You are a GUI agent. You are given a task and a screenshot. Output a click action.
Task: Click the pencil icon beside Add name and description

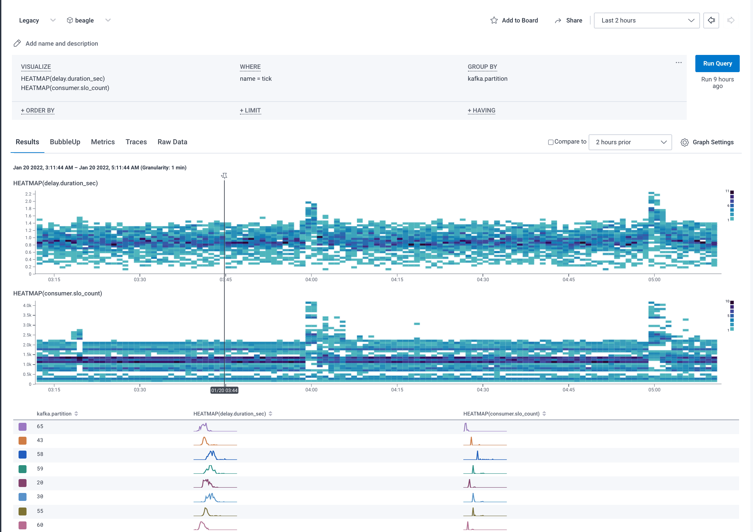coord(17,43)
